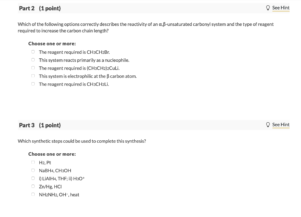Check 'electrophilic at the β carbon atom'

coord(33,76)
